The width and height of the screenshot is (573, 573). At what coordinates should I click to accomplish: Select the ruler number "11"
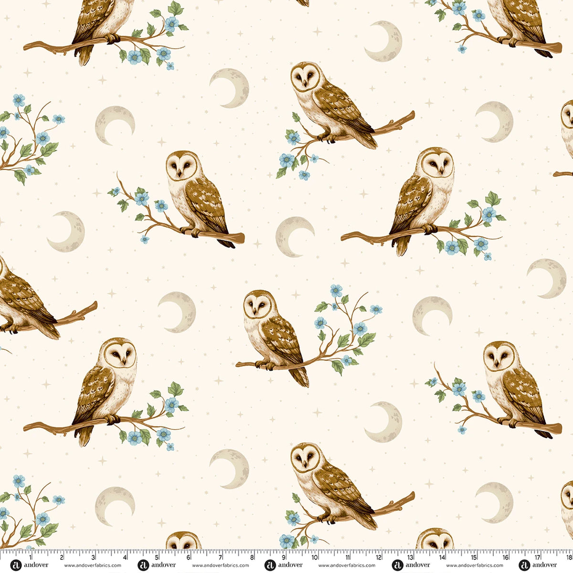[347, 556]
